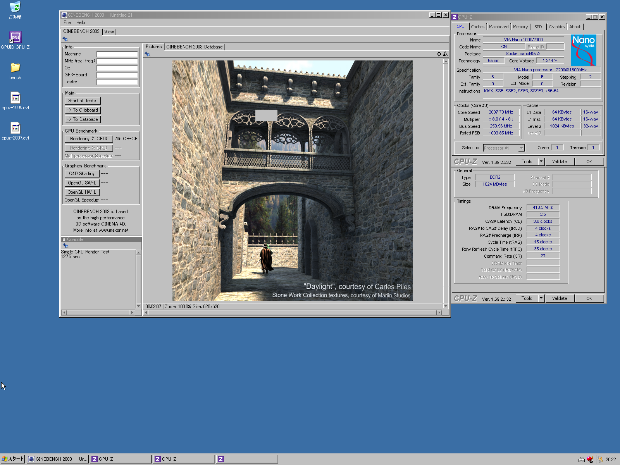
Task: Switch to CPU-Z SPD tab
Action: [x=538, y=27]
